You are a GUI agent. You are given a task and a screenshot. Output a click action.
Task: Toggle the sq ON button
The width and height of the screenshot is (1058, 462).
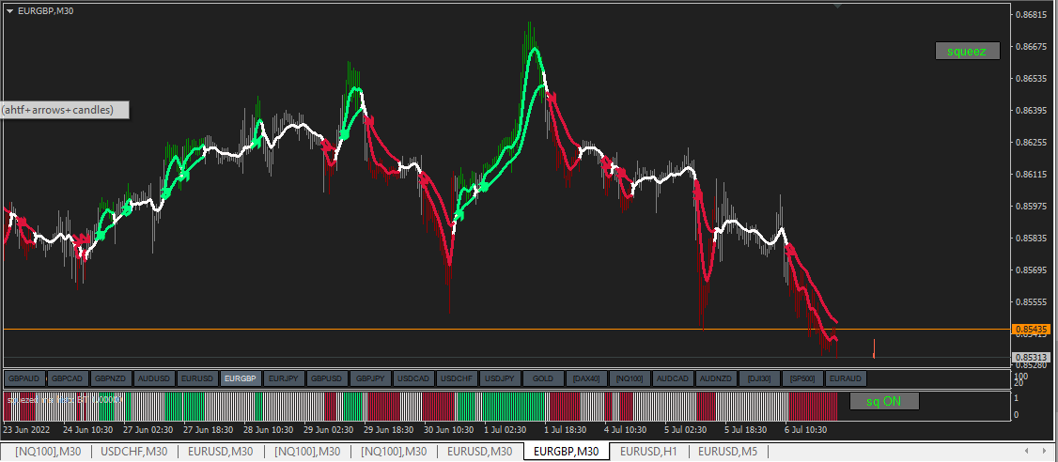[884, 401]
